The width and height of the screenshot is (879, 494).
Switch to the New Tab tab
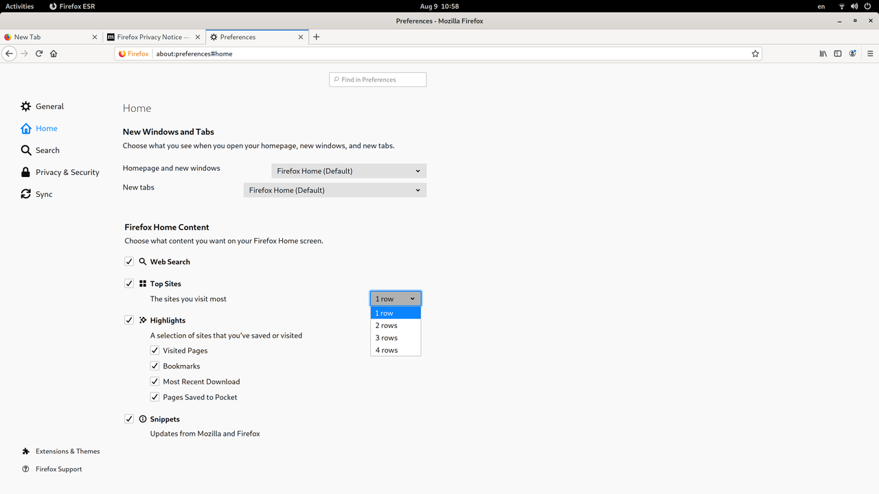point(51,37)
